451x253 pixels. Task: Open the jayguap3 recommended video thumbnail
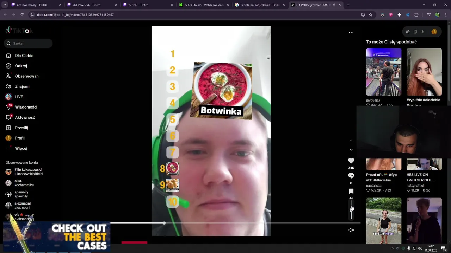tap(384, 72)
